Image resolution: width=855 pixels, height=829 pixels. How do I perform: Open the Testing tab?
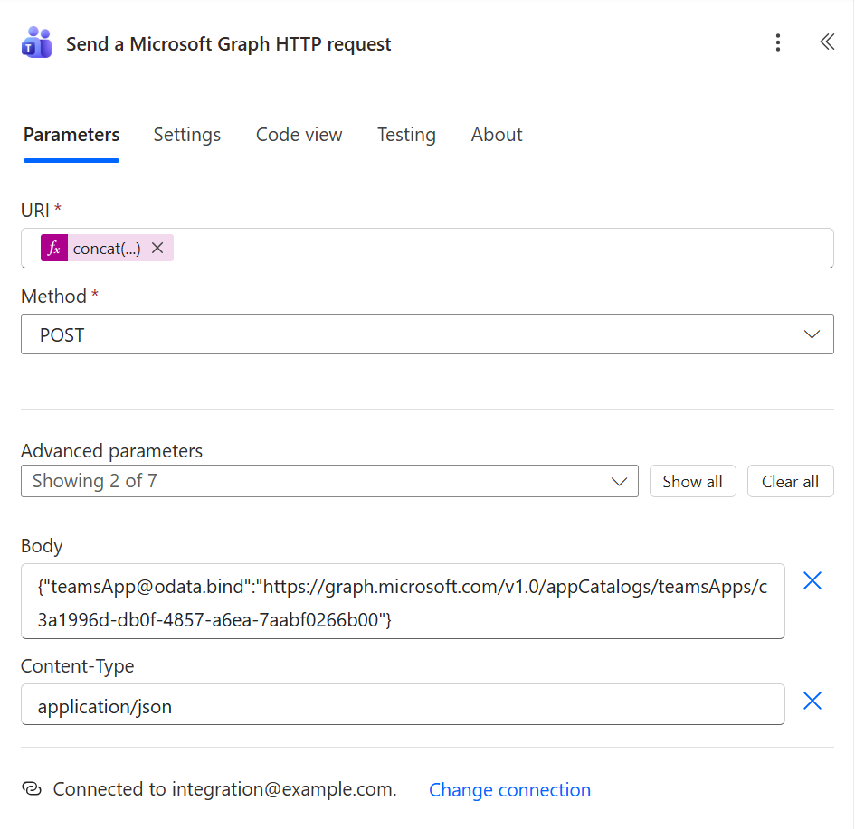[407, 135]
